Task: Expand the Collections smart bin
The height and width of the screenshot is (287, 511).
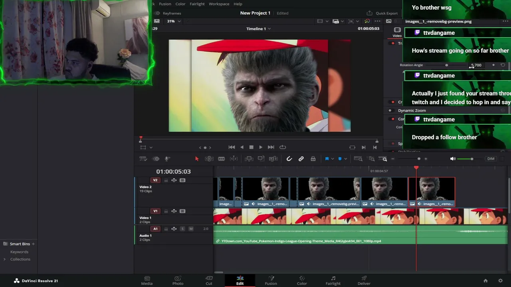Action: coord(4,259)
